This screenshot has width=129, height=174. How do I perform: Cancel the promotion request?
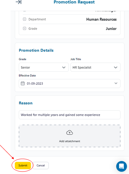click(x=41, y=166)
